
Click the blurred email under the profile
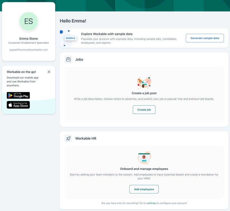click(28, 50)
